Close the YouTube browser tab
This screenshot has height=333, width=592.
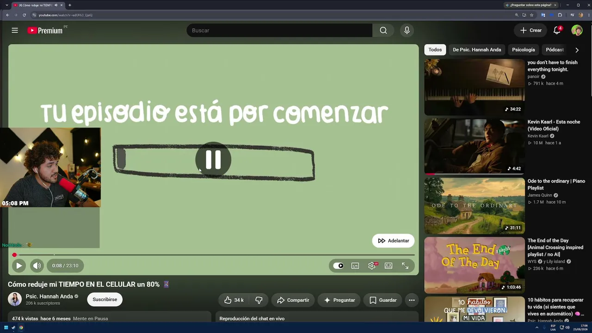[62, 5]
